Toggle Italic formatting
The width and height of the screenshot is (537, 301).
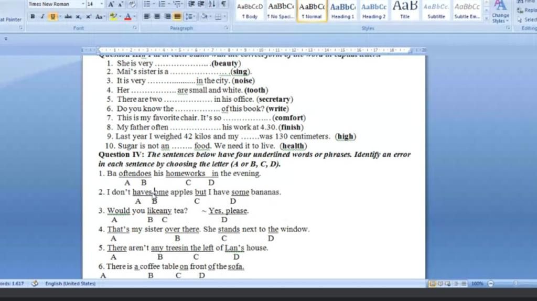coord(42,16)
